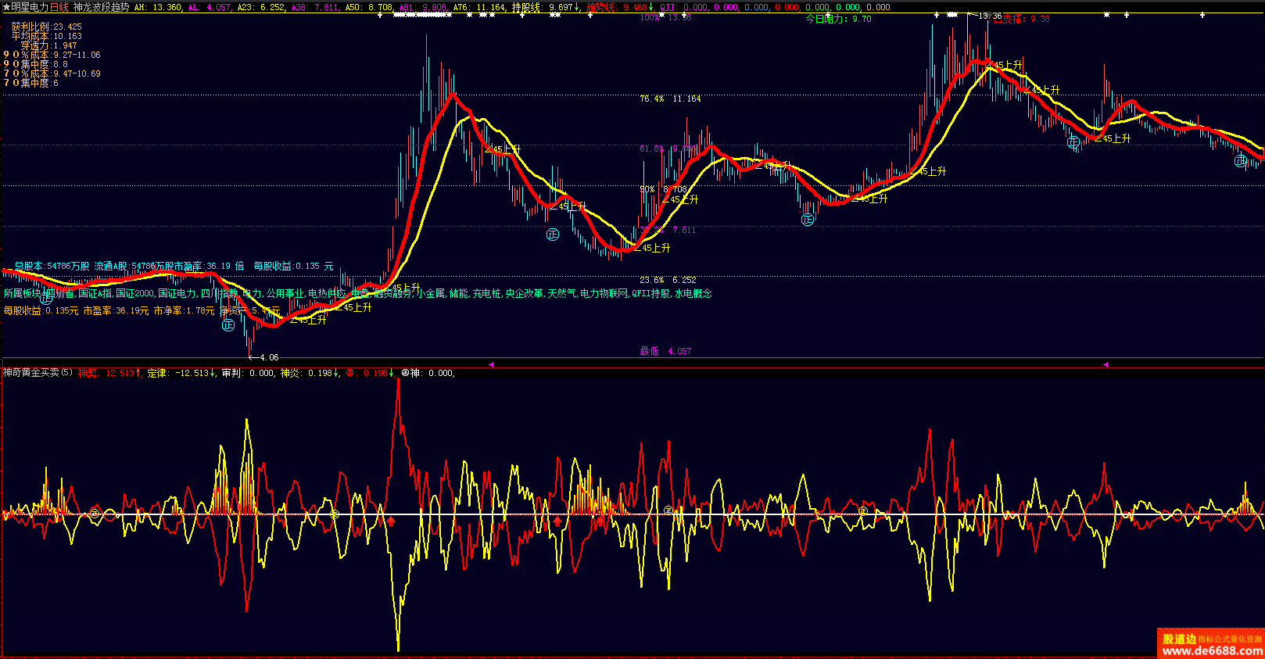Click the 4.06 low price marker
Screen dimensions: 1265x659
coord(268,357)
